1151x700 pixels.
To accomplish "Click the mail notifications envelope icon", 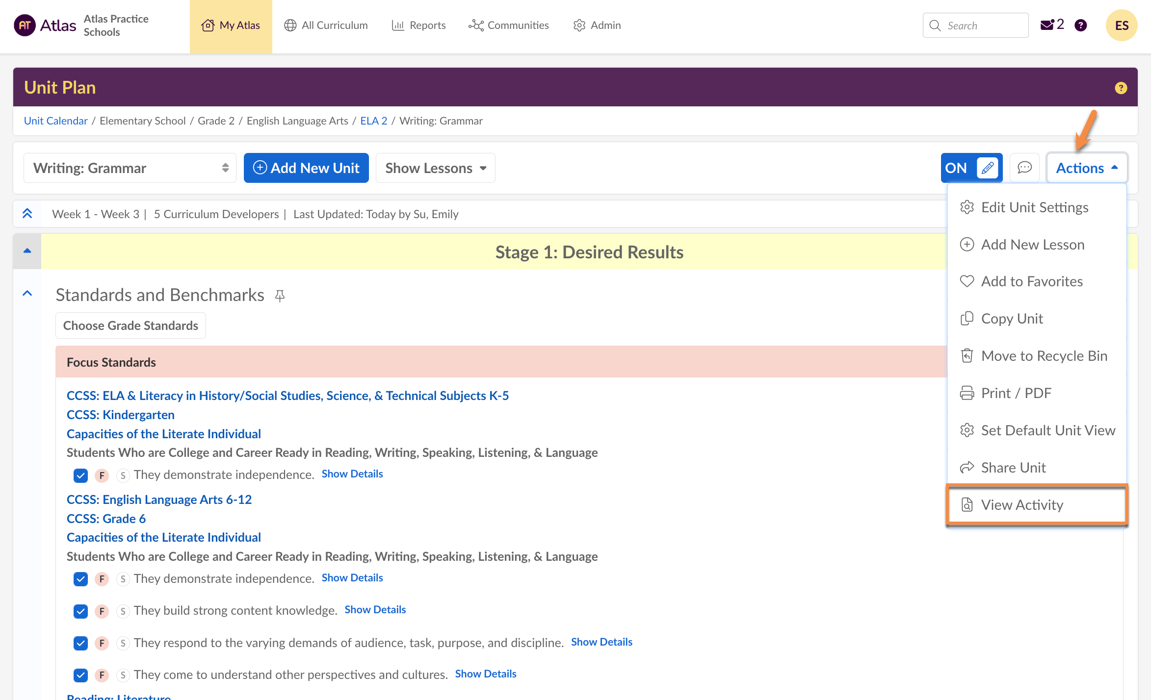I will tap(1047, 25).
